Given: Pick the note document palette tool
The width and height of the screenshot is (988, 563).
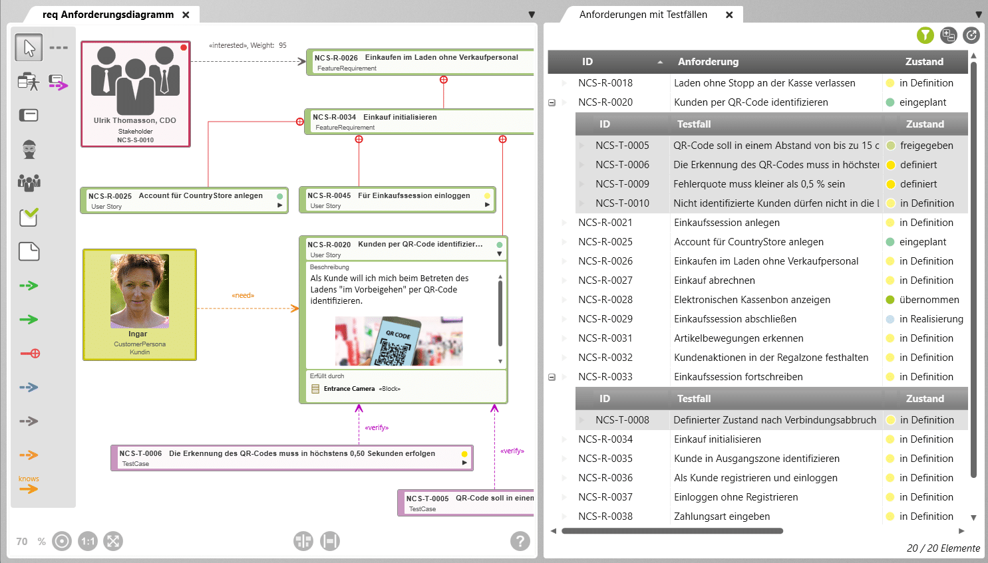Looking at the screenshot, I should (29, 251).
